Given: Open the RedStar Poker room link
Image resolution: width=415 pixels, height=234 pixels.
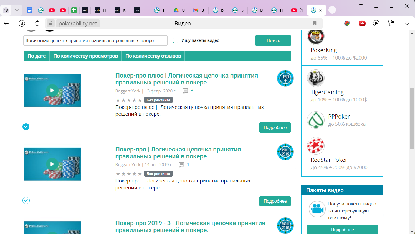Looking at the screenshot, I should [329, 160].
